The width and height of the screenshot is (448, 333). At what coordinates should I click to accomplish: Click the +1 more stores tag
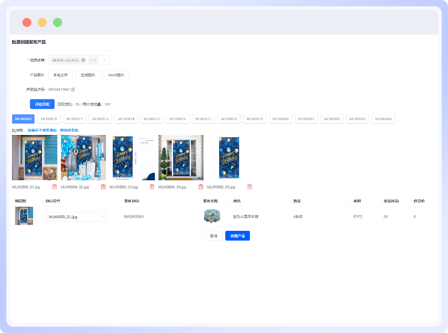[x=93, y=60]
